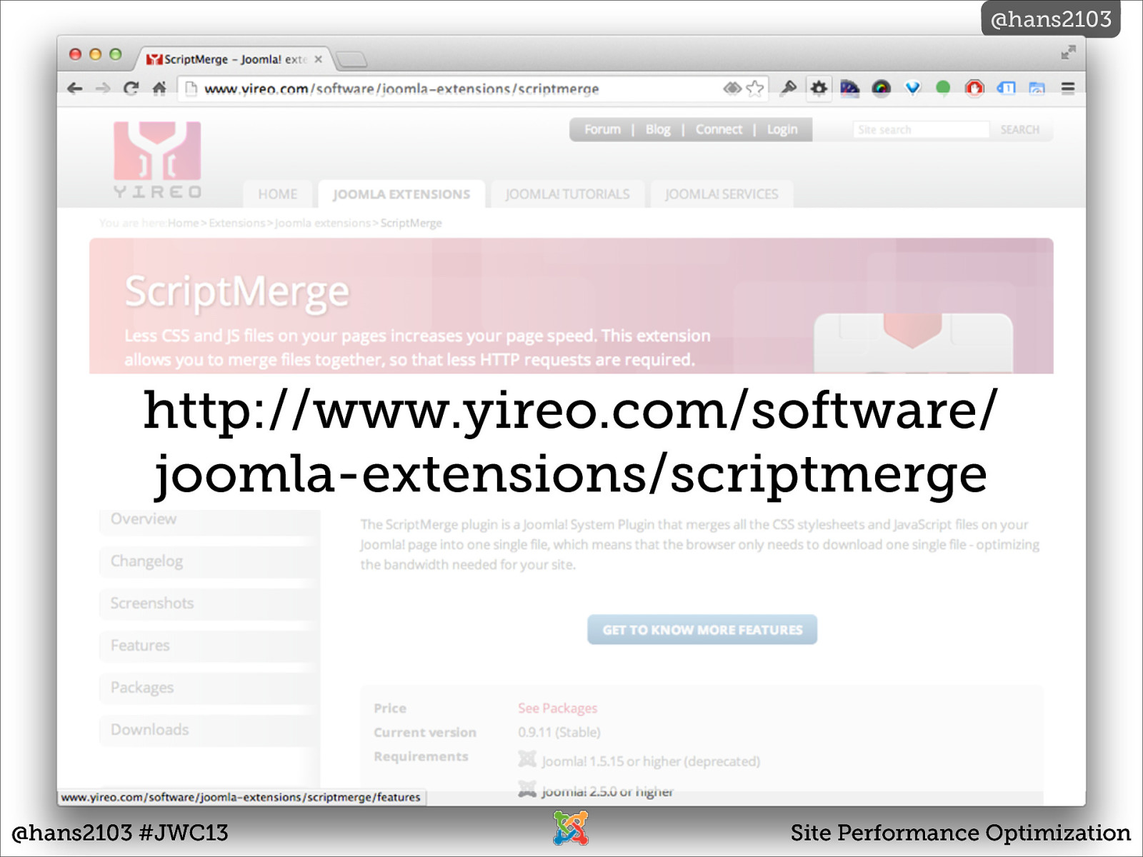Open the color wheel extension icon
Image resolution: width=1143 pixels, height=857 pixels.
point(882,88)
